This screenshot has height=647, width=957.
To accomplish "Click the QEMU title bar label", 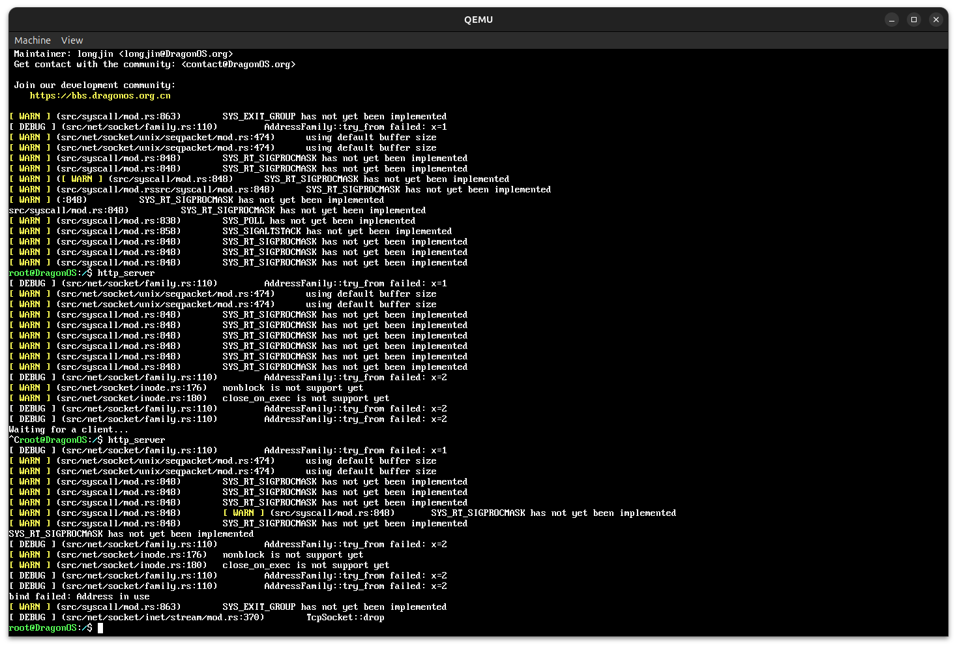I will [x=478, y=20].
